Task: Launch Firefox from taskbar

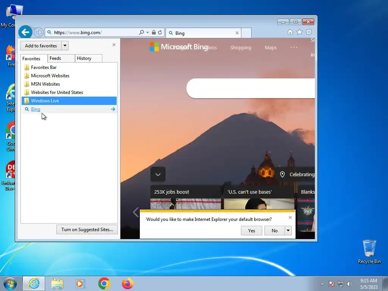Action: coord(127,283)
